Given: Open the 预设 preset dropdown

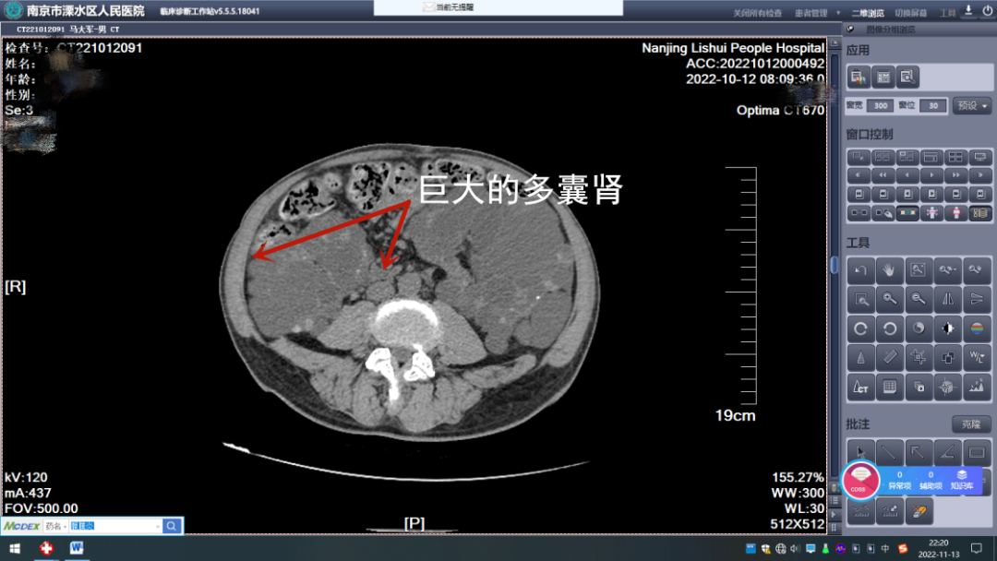Looking at the screenshot, I should pos(972,105).
